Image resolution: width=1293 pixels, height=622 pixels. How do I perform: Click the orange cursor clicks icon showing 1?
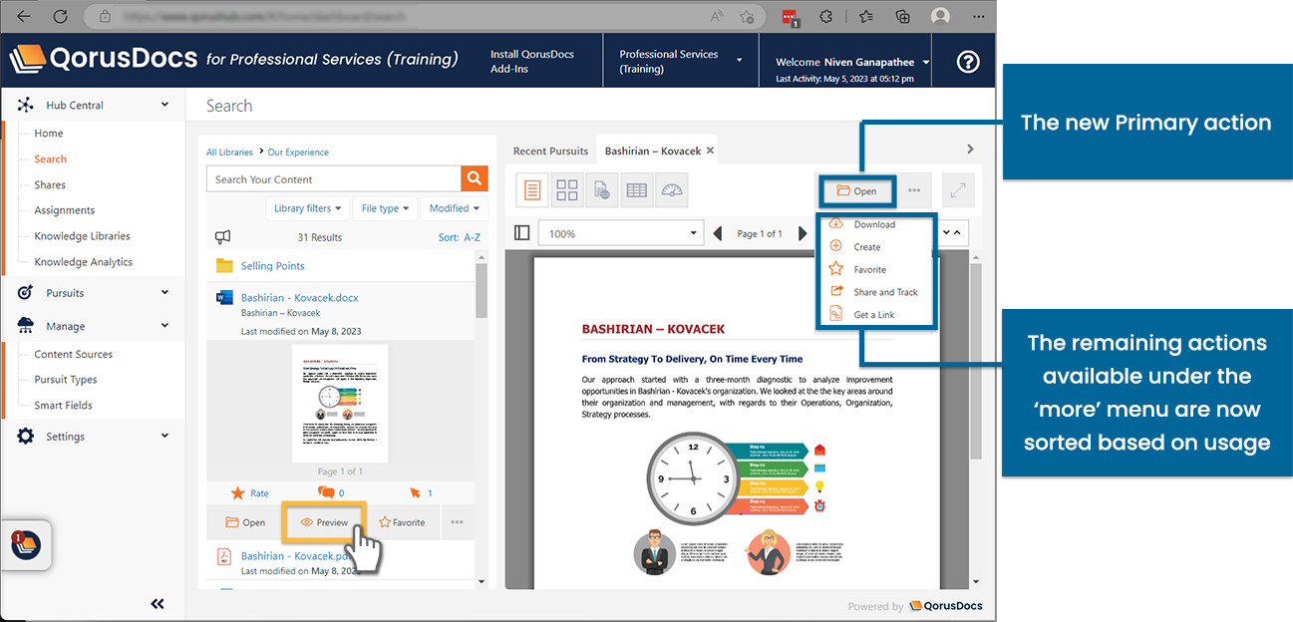click(x=415, y=492)
